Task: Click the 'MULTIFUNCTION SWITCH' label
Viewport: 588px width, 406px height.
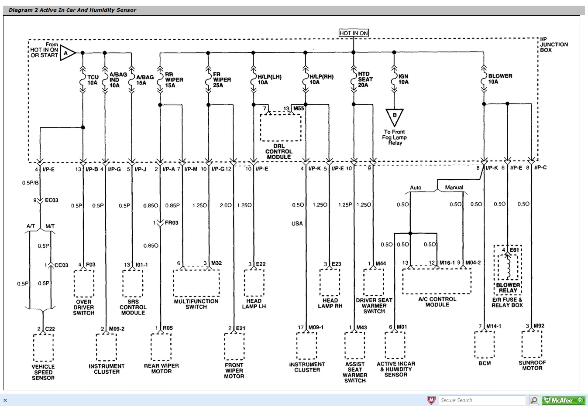Action: tap(196, 304)
